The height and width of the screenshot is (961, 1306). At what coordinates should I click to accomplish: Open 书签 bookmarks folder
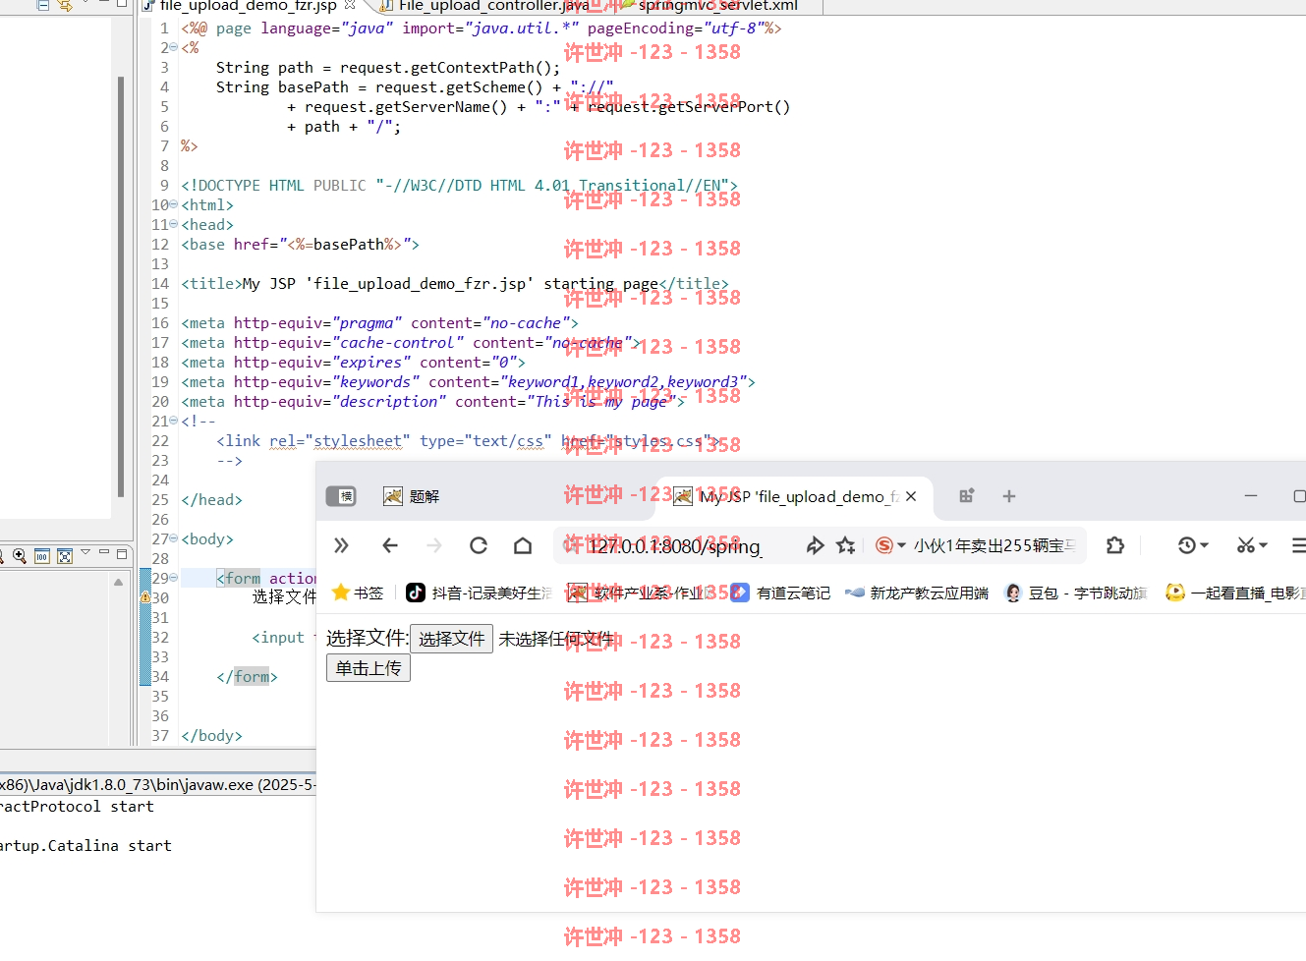point(358,593)
